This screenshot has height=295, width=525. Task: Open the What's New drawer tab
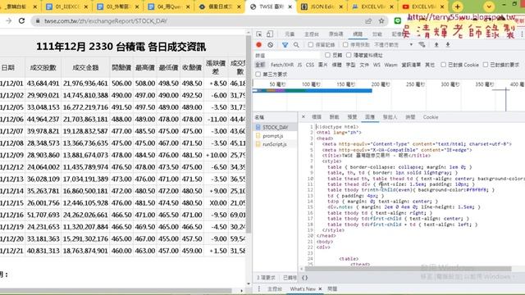303,288
